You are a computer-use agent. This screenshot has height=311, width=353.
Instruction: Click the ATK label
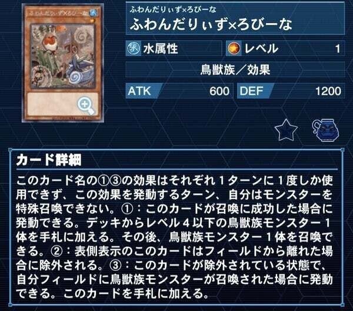pos(139,91)
